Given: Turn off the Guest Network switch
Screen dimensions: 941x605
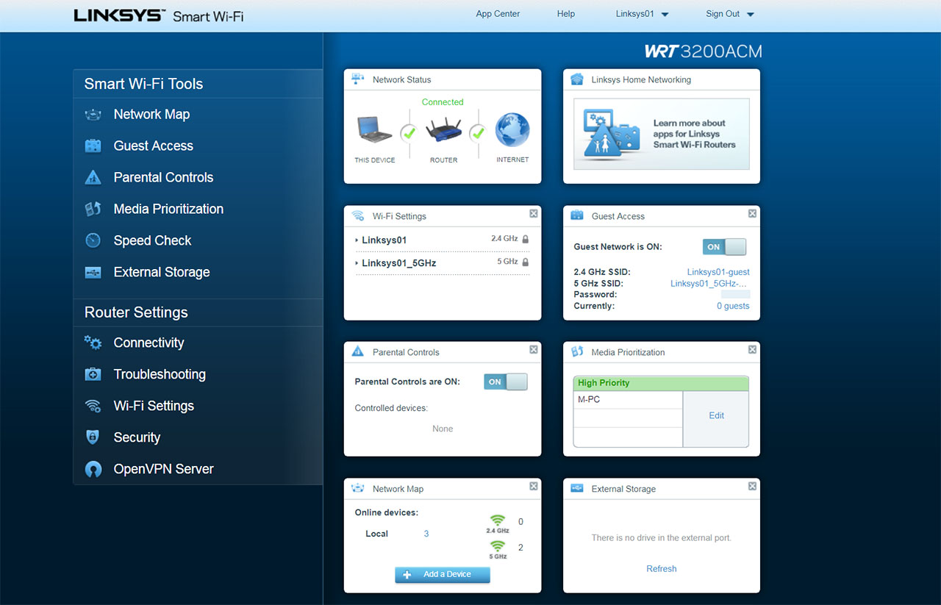Looking at the screenshot, I should click(725, 247).
